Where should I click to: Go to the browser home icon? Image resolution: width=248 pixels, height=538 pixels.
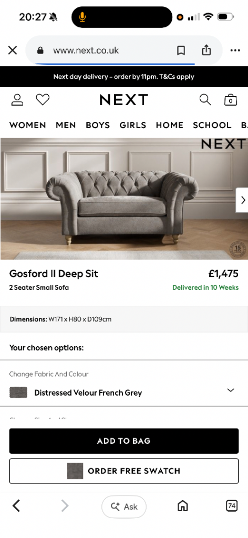click(182, 506)
